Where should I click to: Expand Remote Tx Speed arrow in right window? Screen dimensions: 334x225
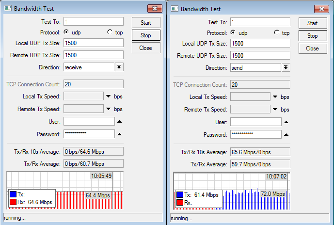(x=275, y=109)
